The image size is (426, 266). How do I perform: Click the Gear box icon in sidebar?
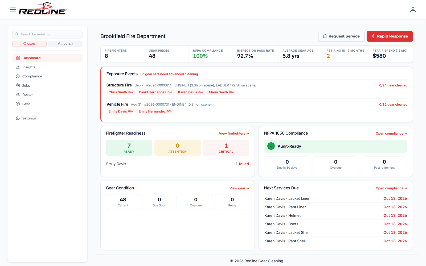point(18,104)
